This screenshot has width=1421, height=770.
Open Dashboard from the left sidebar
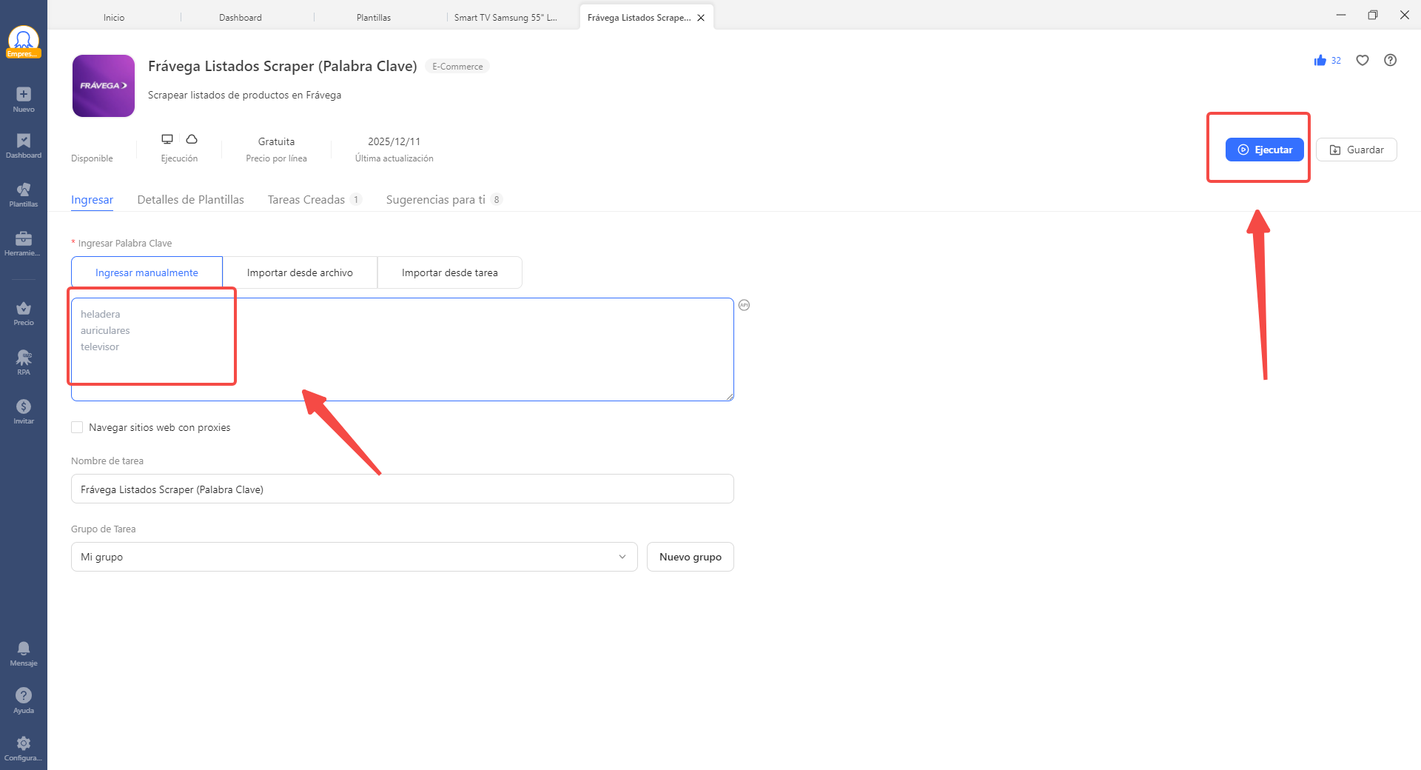(x=24, y=145)
